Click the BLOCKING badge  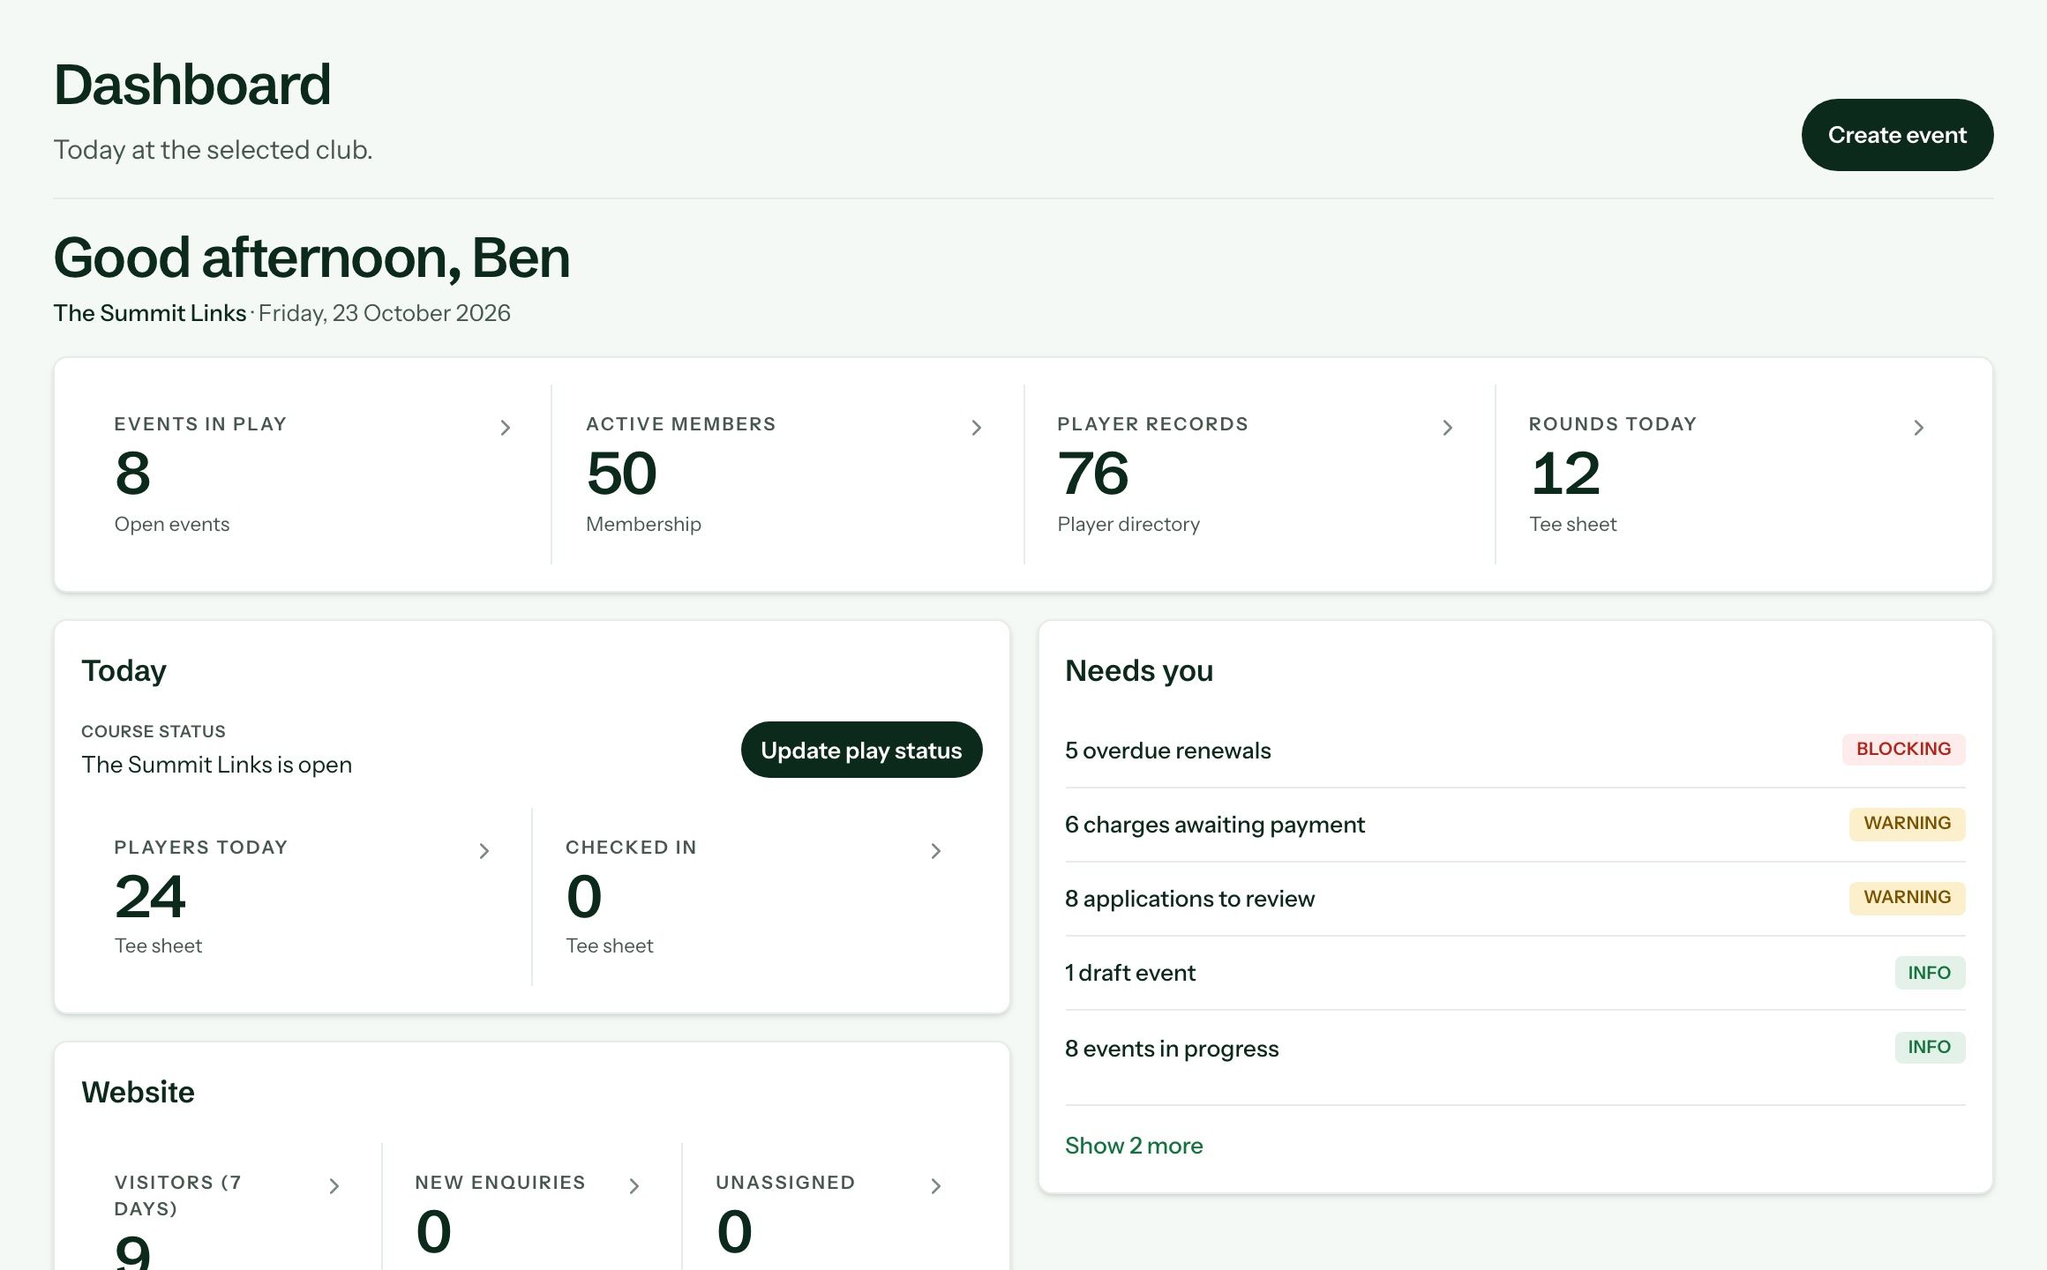coord(1903,749)
